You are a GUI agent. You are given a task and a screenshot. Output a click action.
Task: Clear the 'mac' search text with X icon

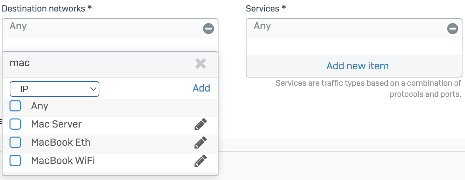point(201,64)
